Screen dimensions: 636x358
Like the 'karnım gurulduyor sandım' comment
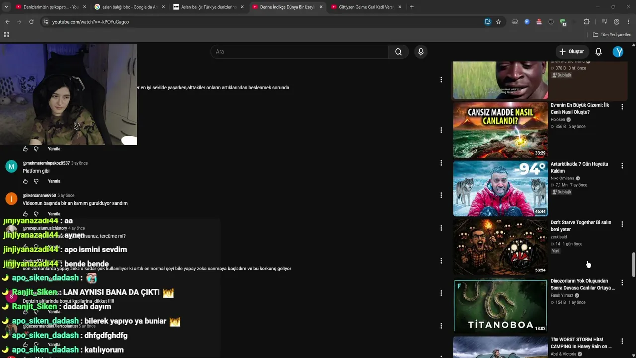click(25, 214)
